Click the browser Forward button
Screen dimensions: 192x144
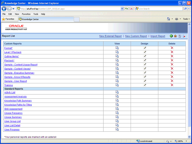point(9,9)
